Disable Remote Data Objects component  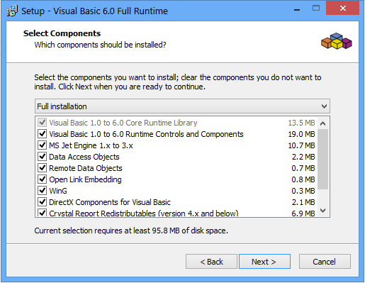(42, 168)
